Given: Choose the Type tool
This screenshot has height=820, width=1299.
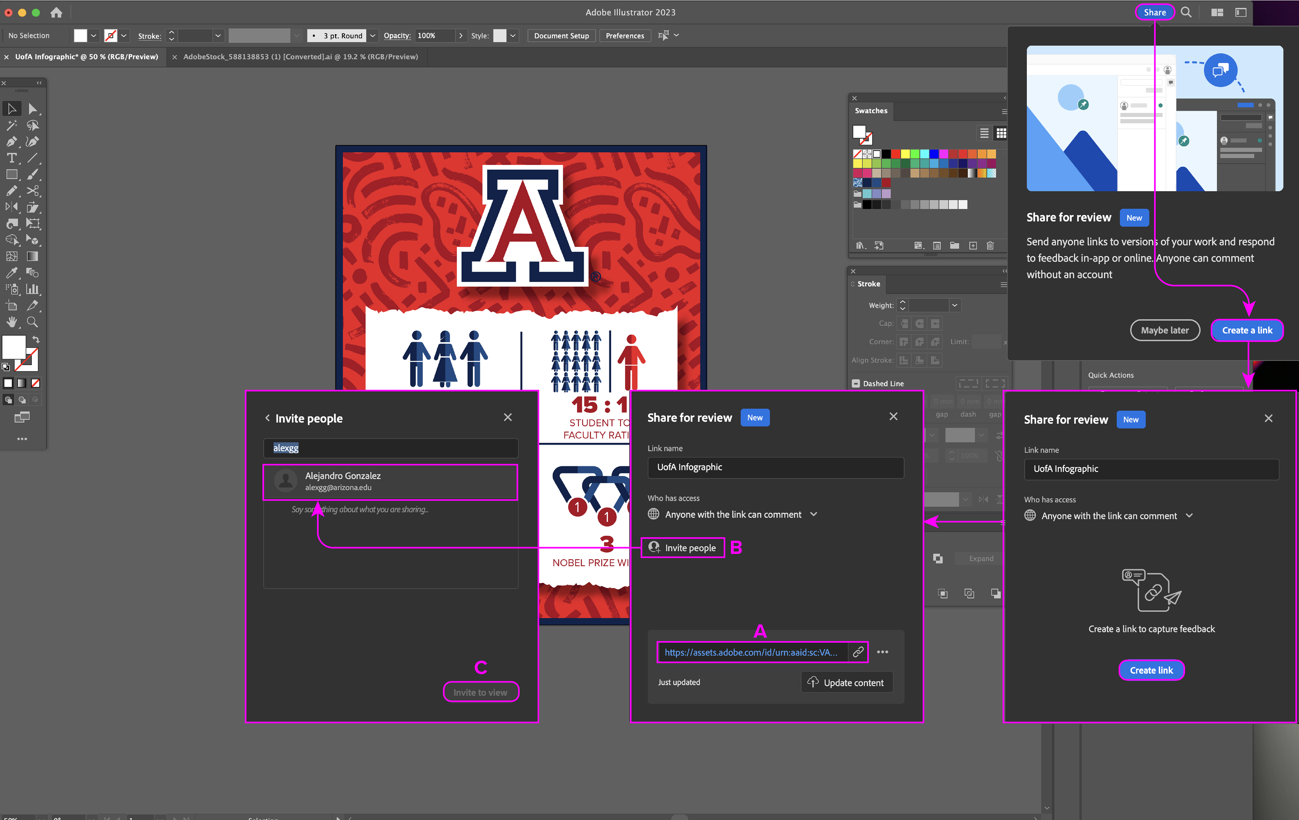Looking at the screenshot, I should pos(11,158).
